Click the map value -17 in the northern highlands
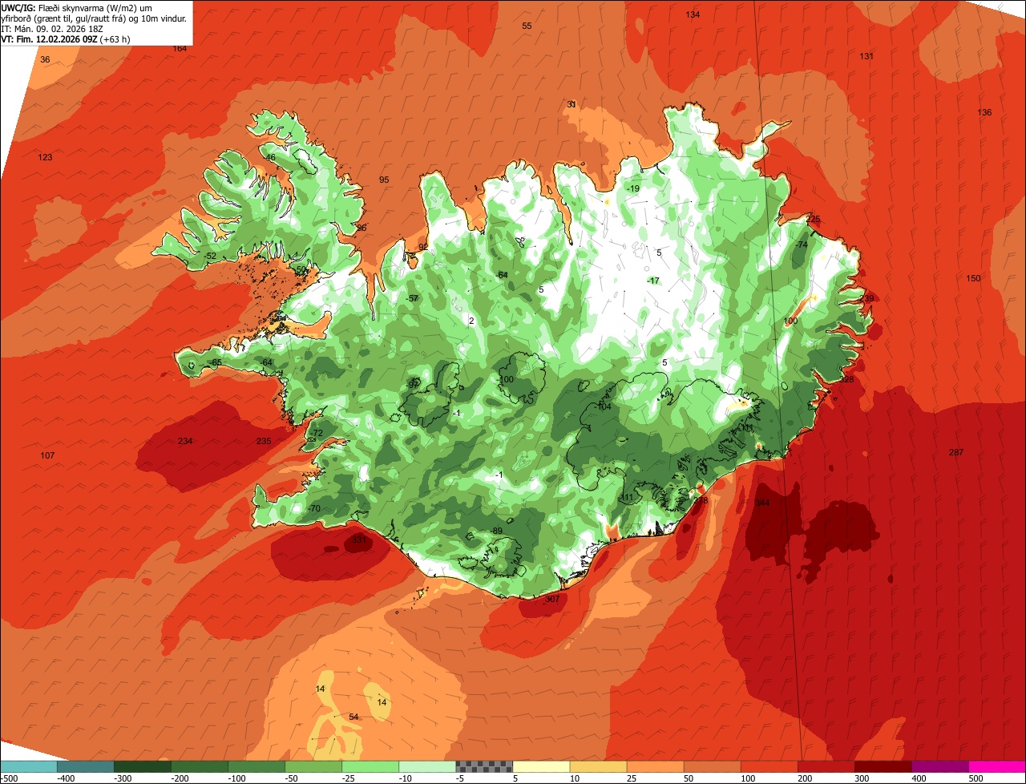The image size is (1026, 784). pyautogui.click(x=652, y=281)
